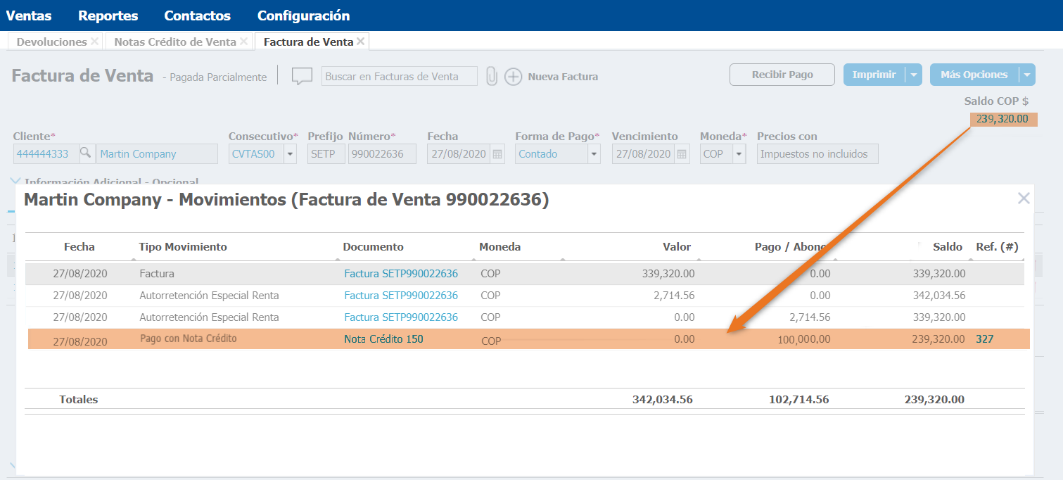This screenshot has width=1063, height=480.
Task: Open the Imprimir dropdown arrow
Action: point(913,75)
